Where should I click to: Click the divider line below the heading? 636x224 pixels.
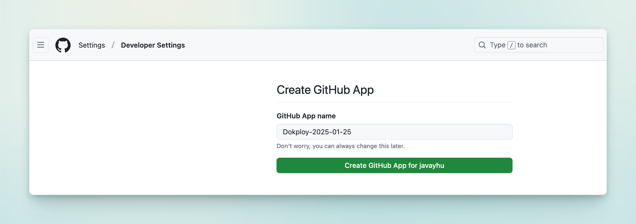point(394,103)
